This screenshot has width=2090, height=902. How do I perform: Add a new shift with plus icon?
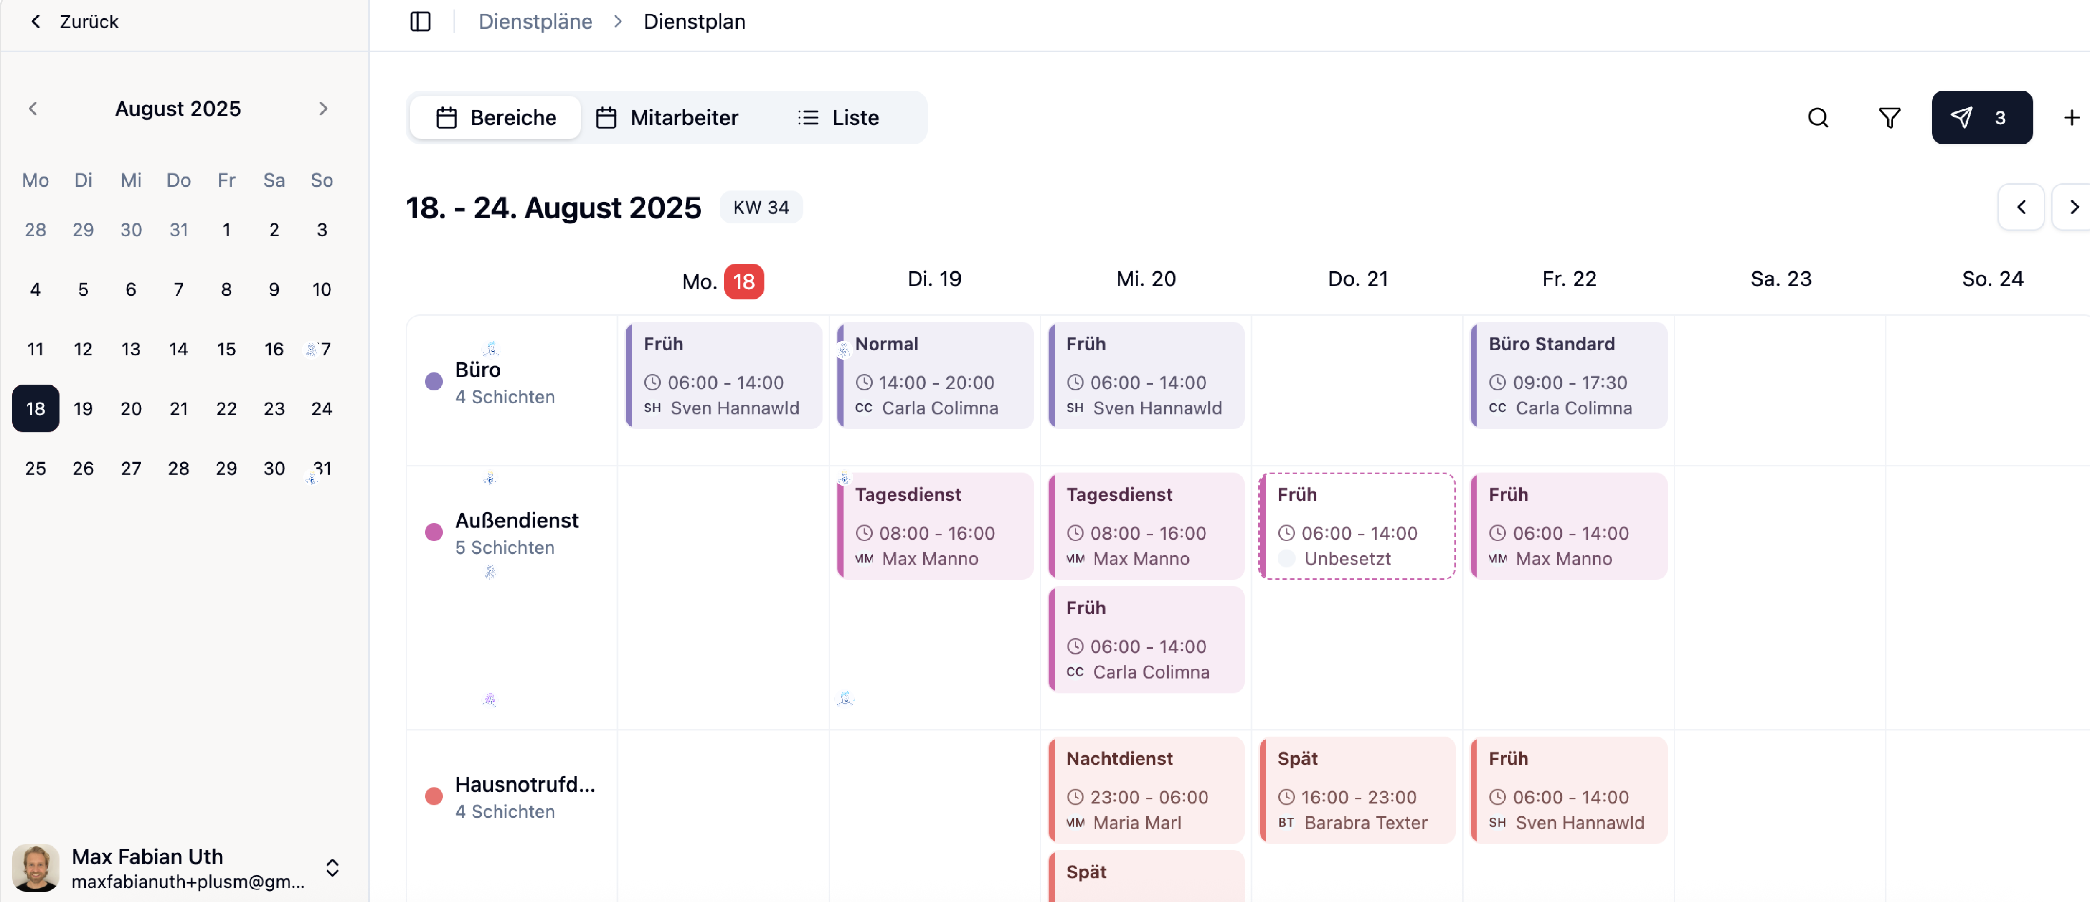[x=2070, y=118]
